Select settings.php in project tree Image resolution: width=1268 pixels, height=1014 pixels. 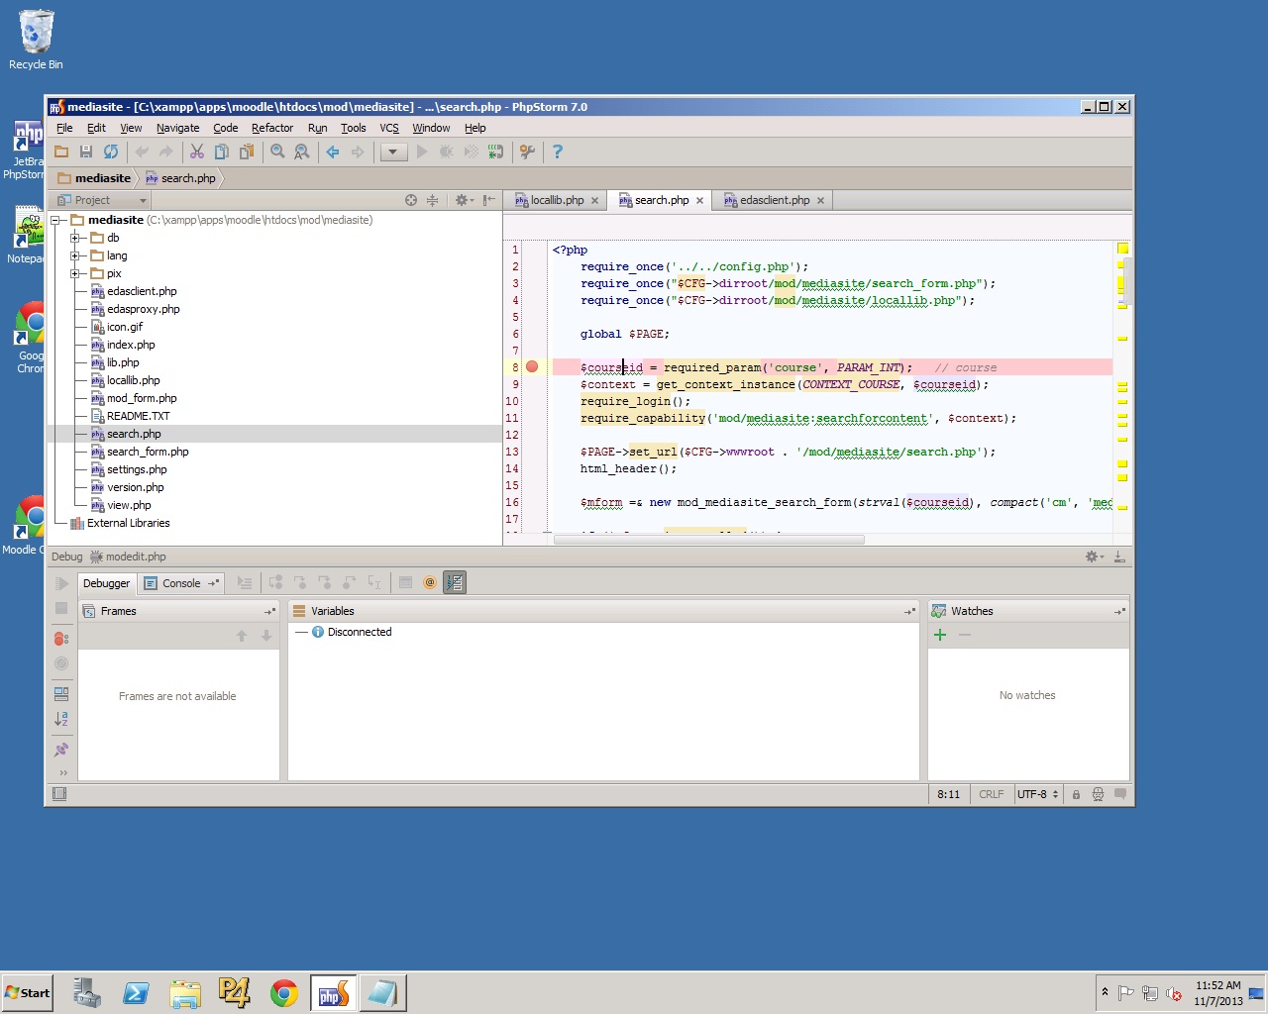click(137, 469)
